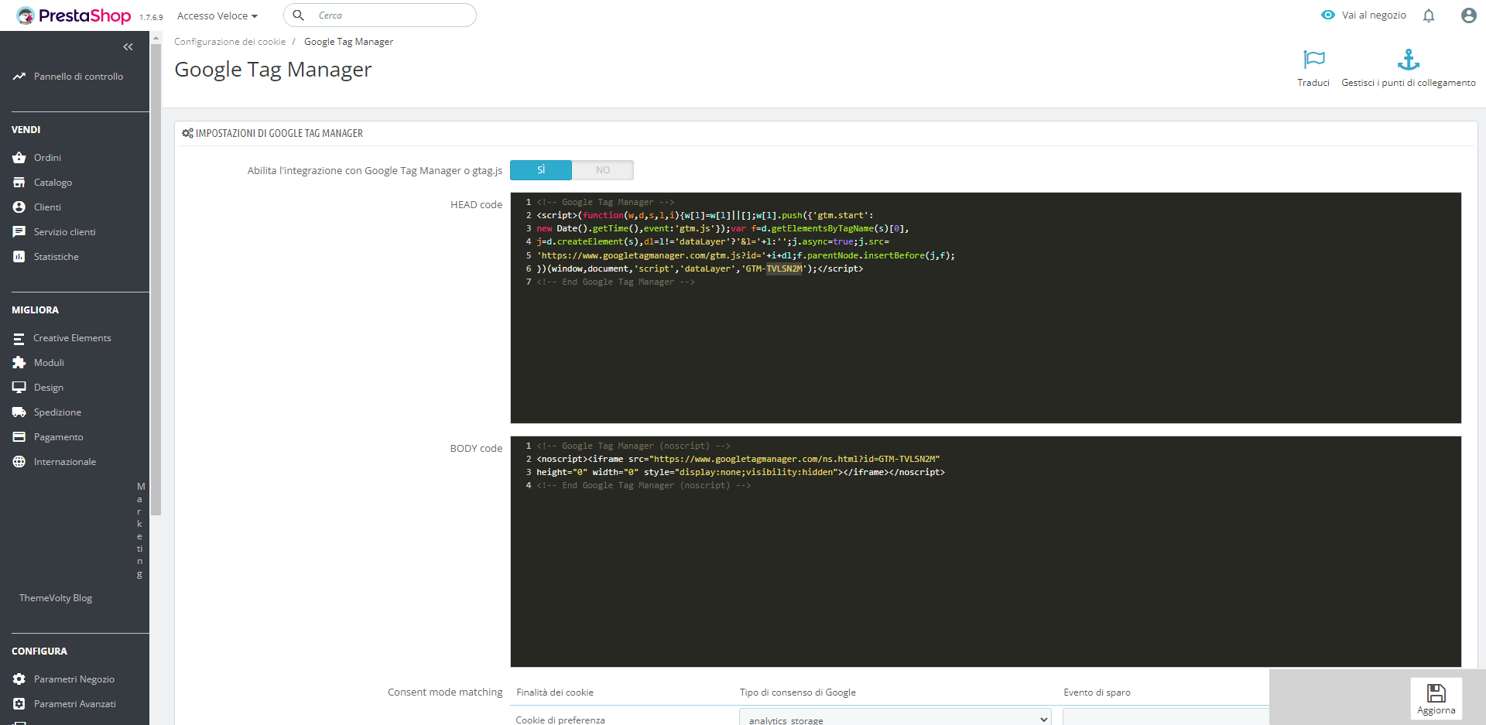
Task: Open Moduli in the sidebar menu
Action: [49, 363]
